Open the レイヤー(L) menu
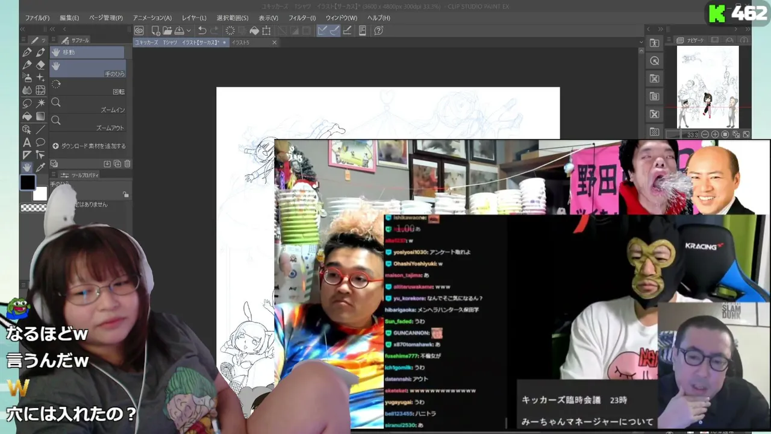Viewport: 771px width, 434px height. point(194,18)
